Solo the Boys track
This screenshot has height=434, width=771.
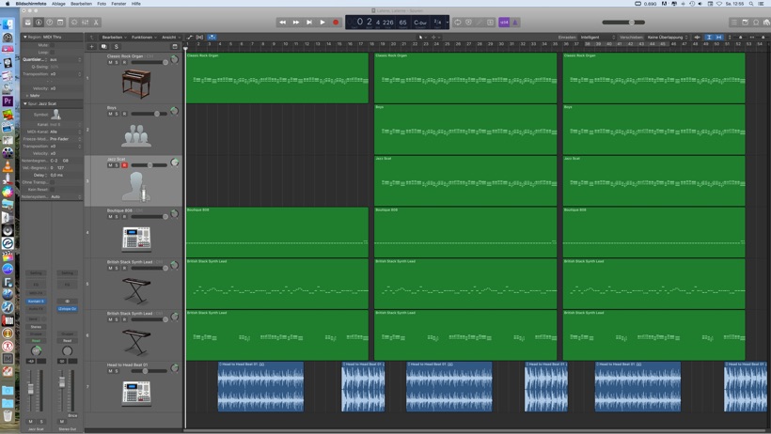117,114
